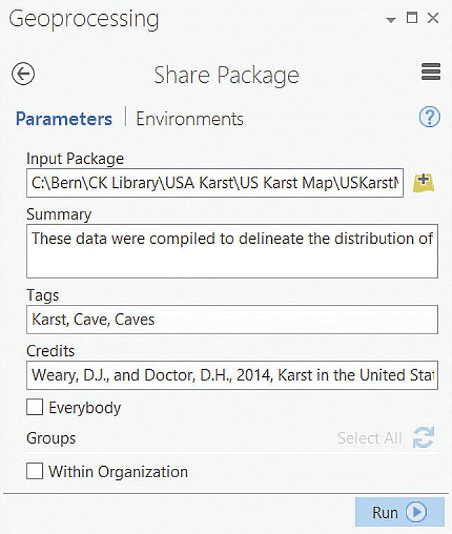
Task: Check the Within Organization option
Action: pyautogui.click(x=34, y=472)
